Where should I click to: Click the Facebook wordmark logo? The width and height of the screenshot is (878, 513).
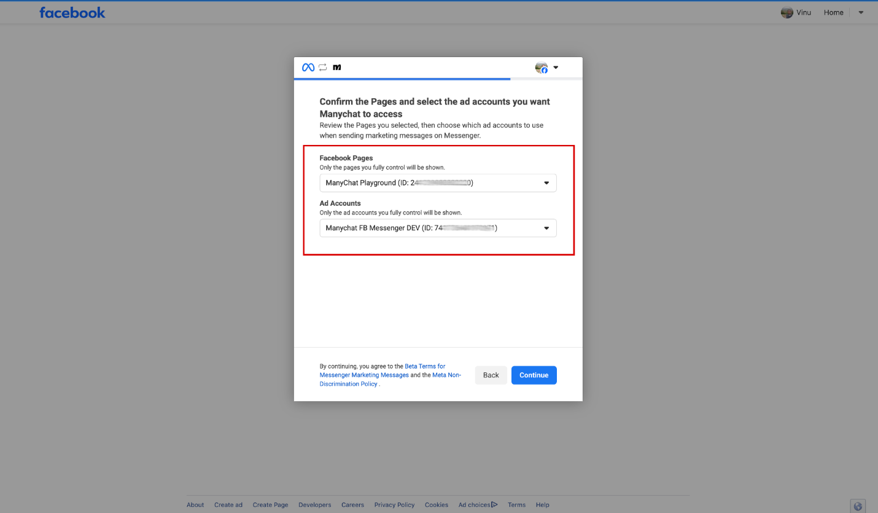click(72, 12)
